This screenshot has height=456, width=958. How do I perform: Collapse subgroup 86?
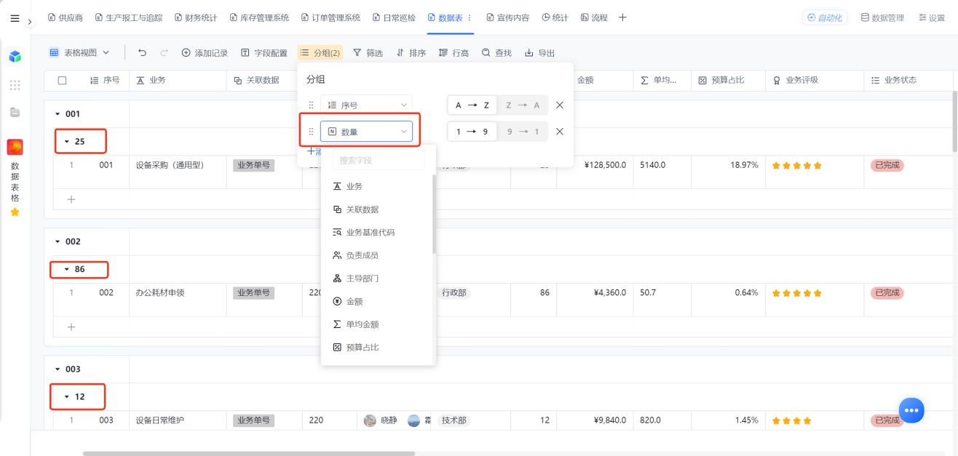click(x=67, y=269)
